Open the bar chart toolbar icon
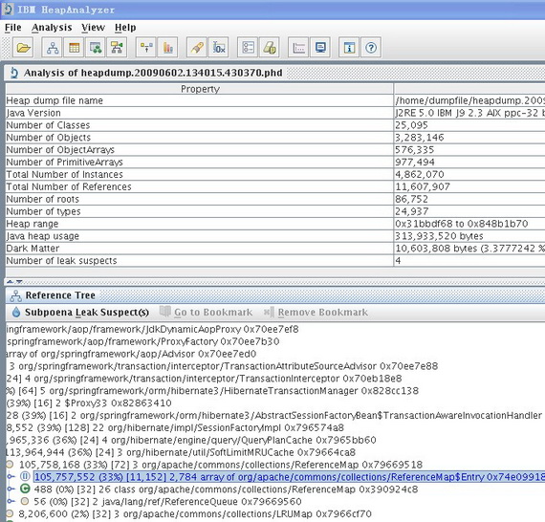This screenshot has height=522, width=545. [167, 47]
